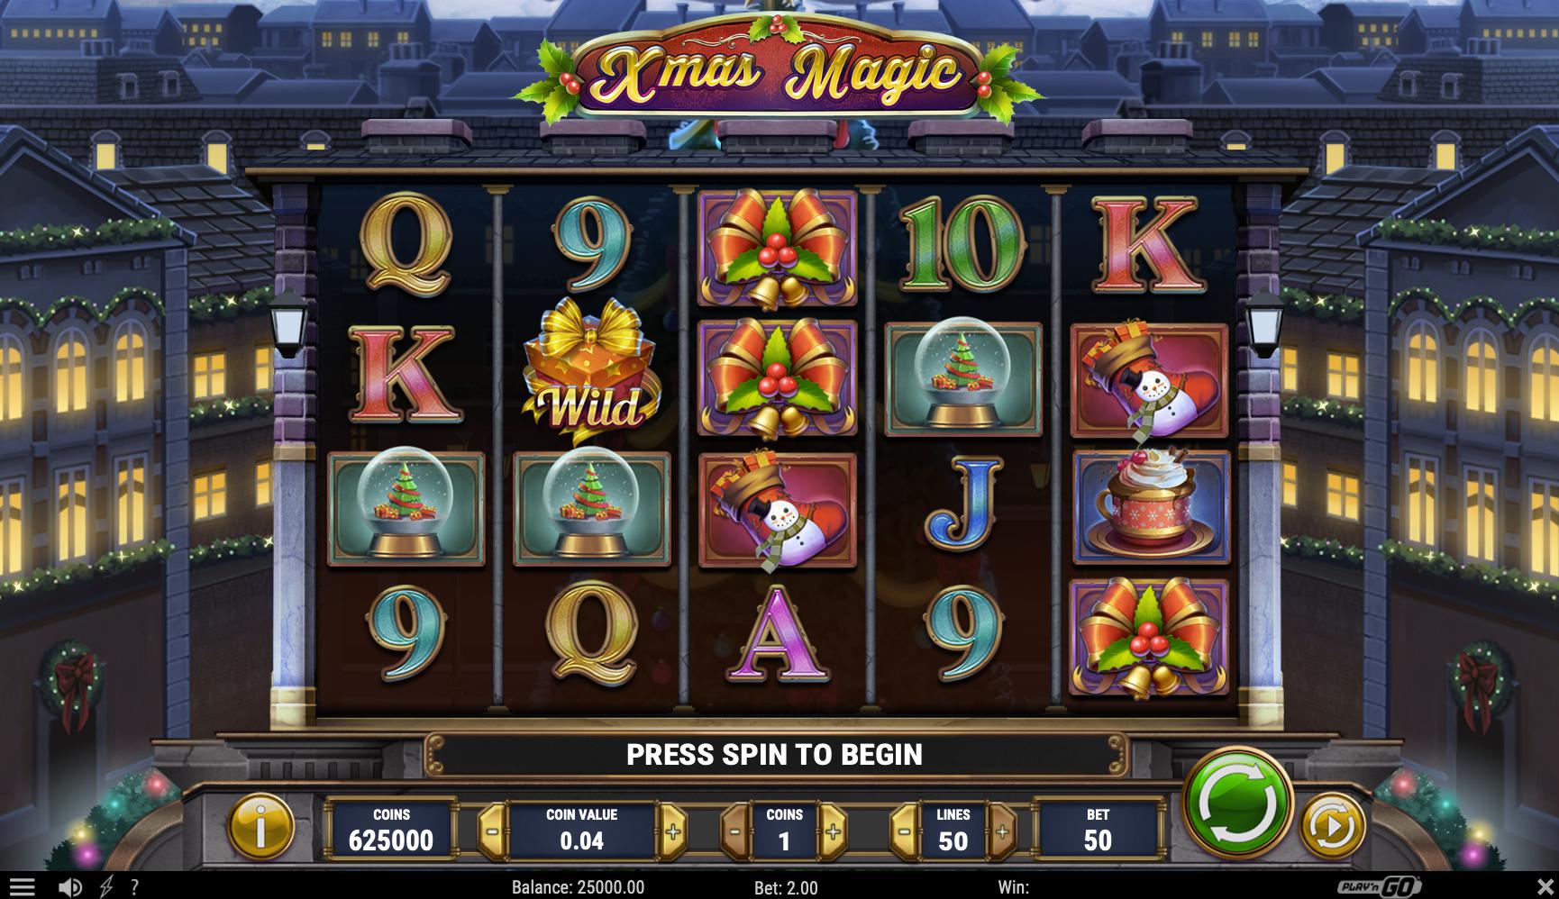1559x899 pixels.
Task: Raise the number of lines
Action: (1002, 831)
